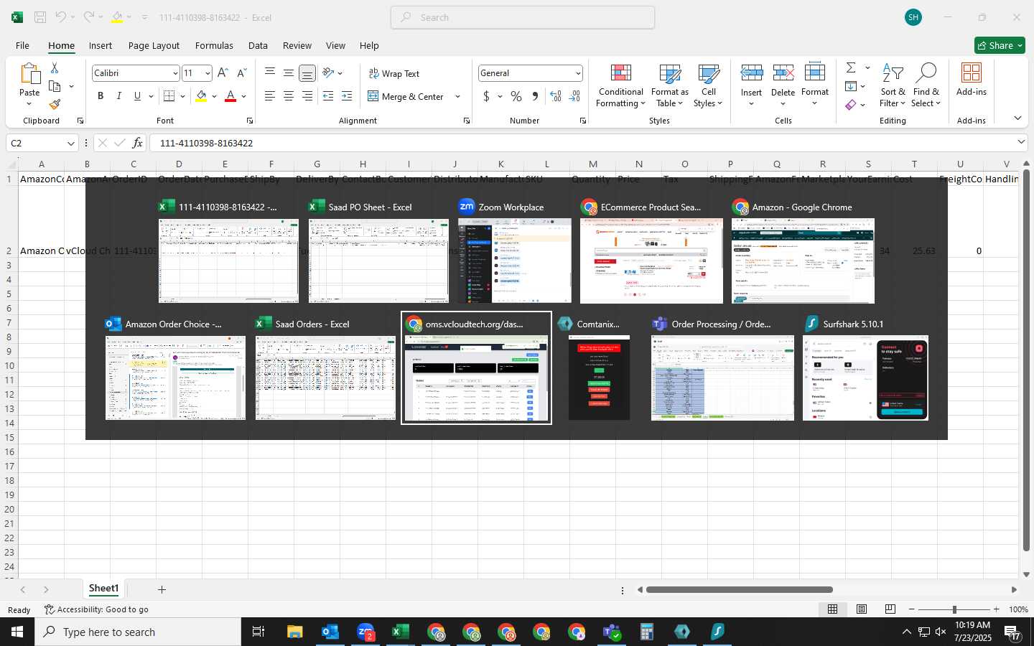Apply Comma Style number format
The width and height of the screenshot is (1034, 646).
(535, 96)
